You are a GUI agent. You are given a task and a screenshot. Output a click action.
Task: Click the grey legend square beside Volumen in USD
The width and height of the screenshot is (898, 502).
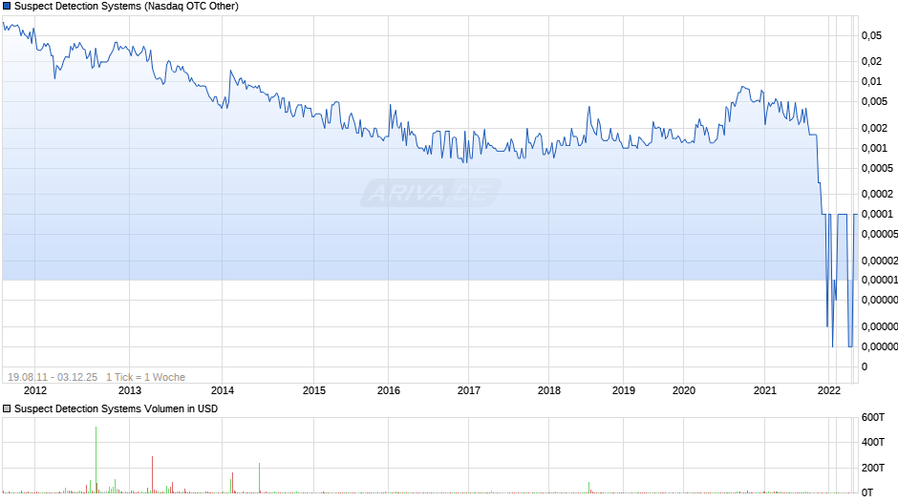point(7,408)
